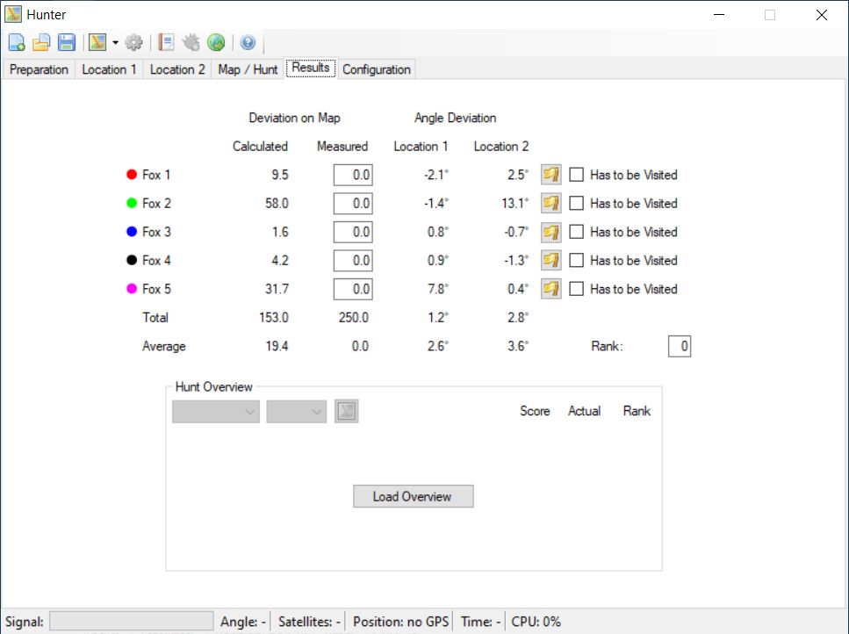The image size is (849, 634).
Task: Expand the map icon dropdown arrow
Action: tap(115, 42)
